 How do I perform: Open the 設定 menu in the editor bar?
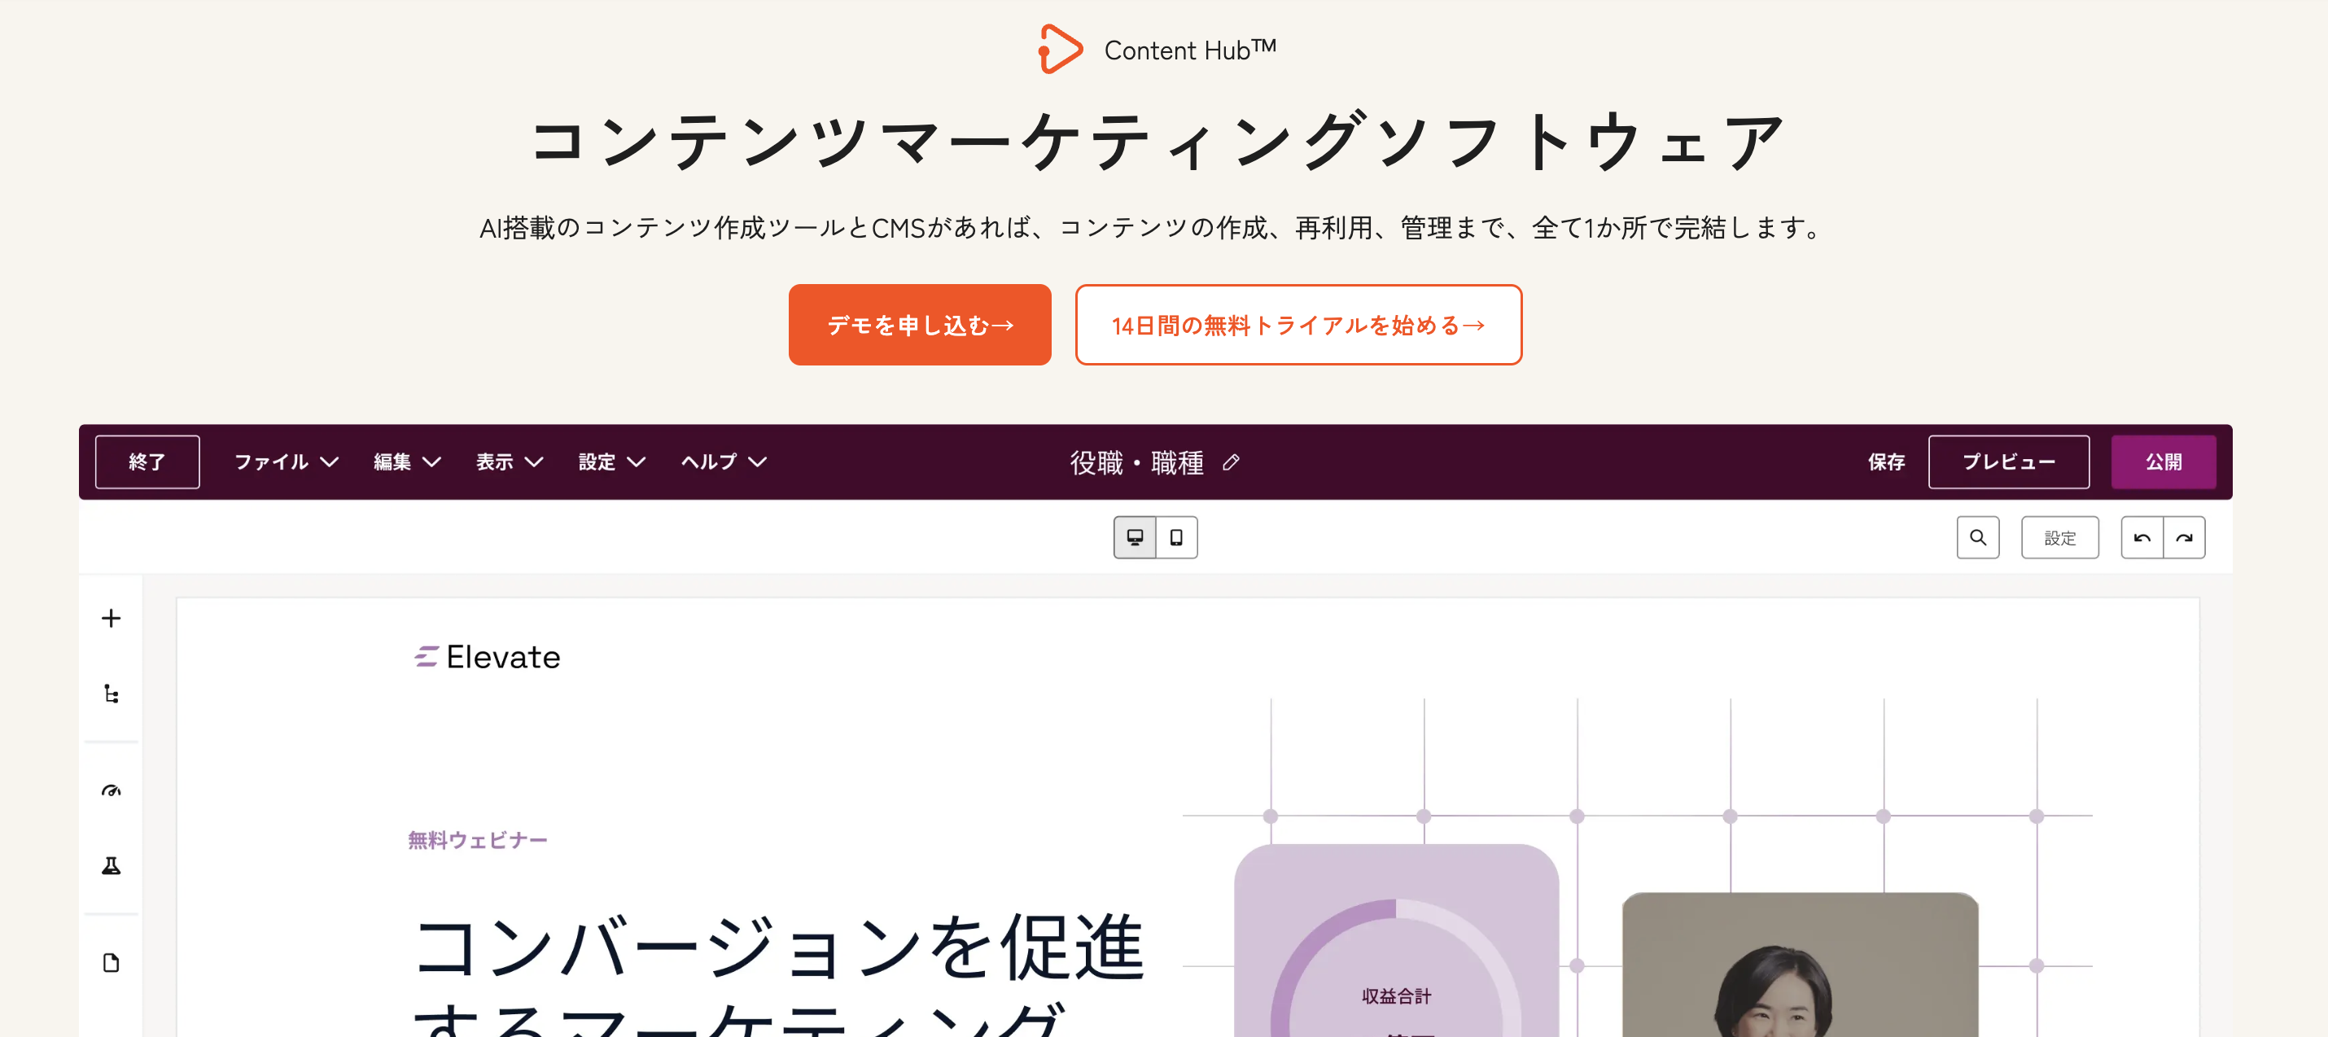click(x=611, y=462)
